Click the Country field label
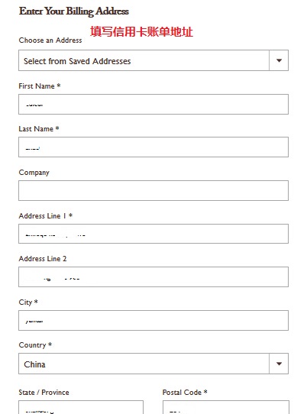307x414 pixels. (35, 345)
